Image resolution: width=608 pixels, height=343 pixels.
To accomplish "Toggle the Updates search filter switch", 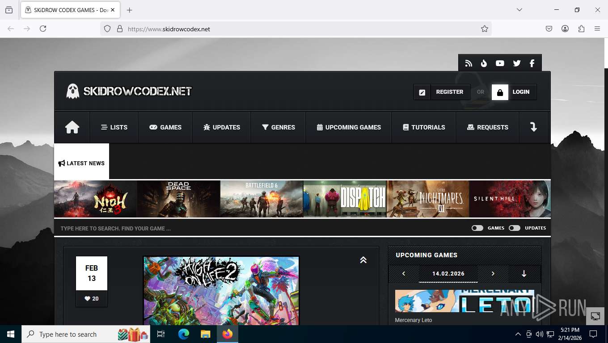I will click(515, 228).
